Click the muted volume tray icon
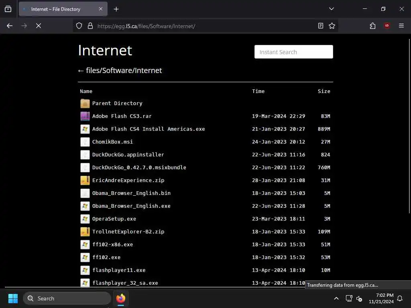Screen dimensions: 411x308 (x=359, y=298)
